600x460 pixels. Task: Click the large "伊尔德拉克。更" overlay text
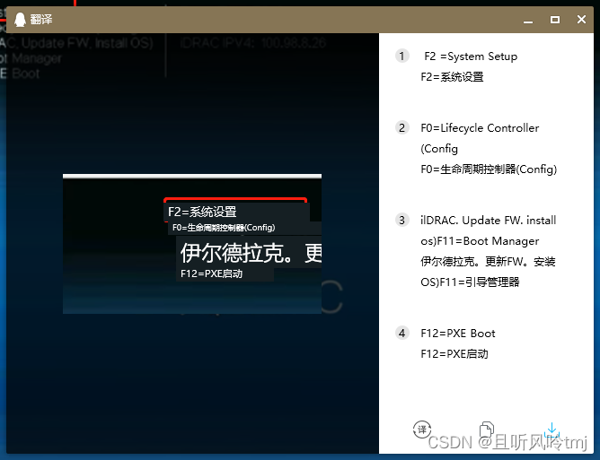tap(251, 253)
